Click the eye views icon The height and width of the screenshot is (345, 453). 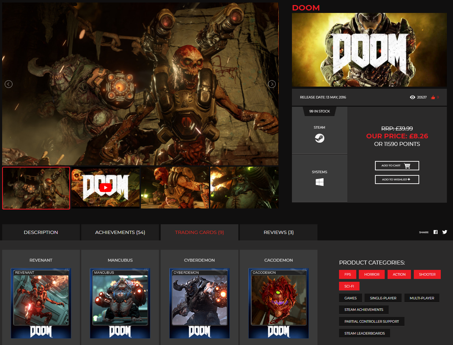[x=412, y=97]
